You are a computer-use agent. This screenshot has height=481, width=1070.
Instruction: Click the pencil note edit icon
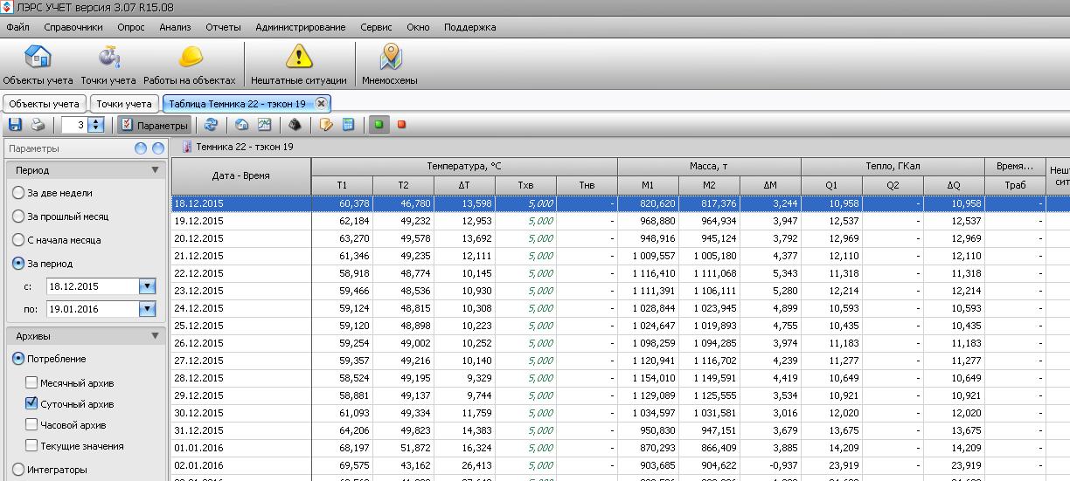pyautogui.click(x=326, y=125)
